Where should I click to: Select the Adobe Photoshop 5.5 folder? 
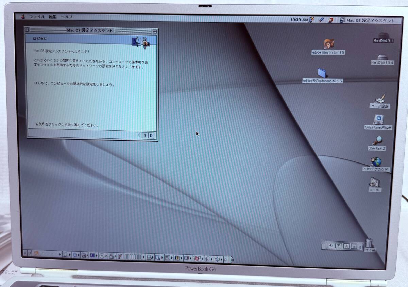(x=322, y=73)
